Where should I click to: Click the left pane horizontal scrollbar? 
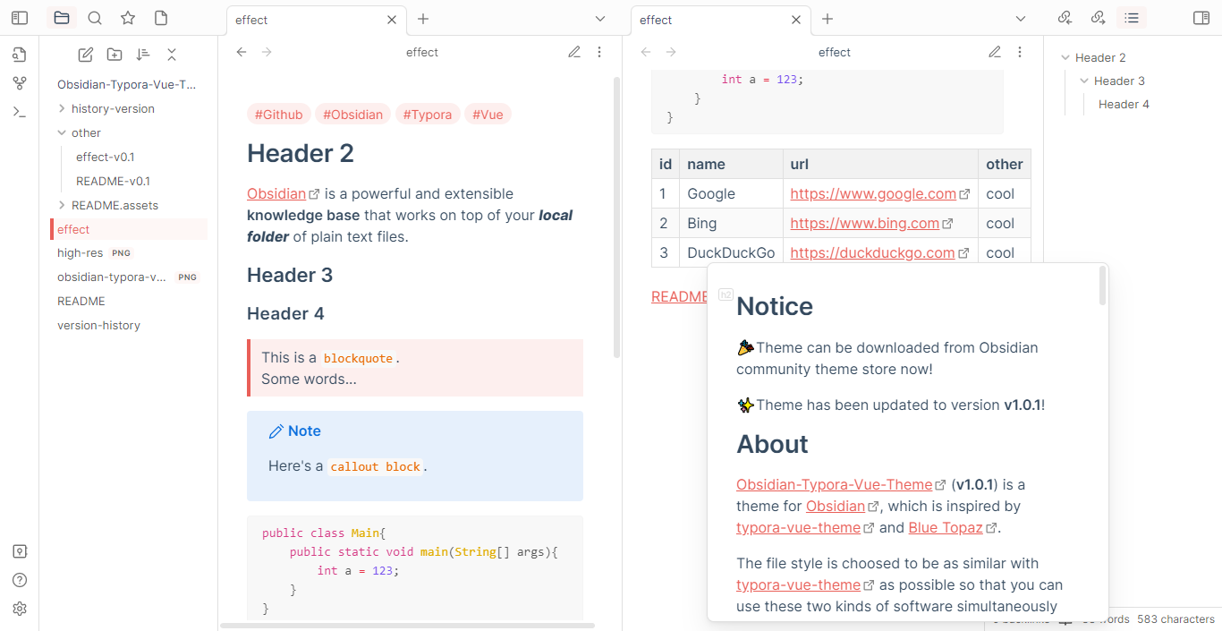click(408, 625)
